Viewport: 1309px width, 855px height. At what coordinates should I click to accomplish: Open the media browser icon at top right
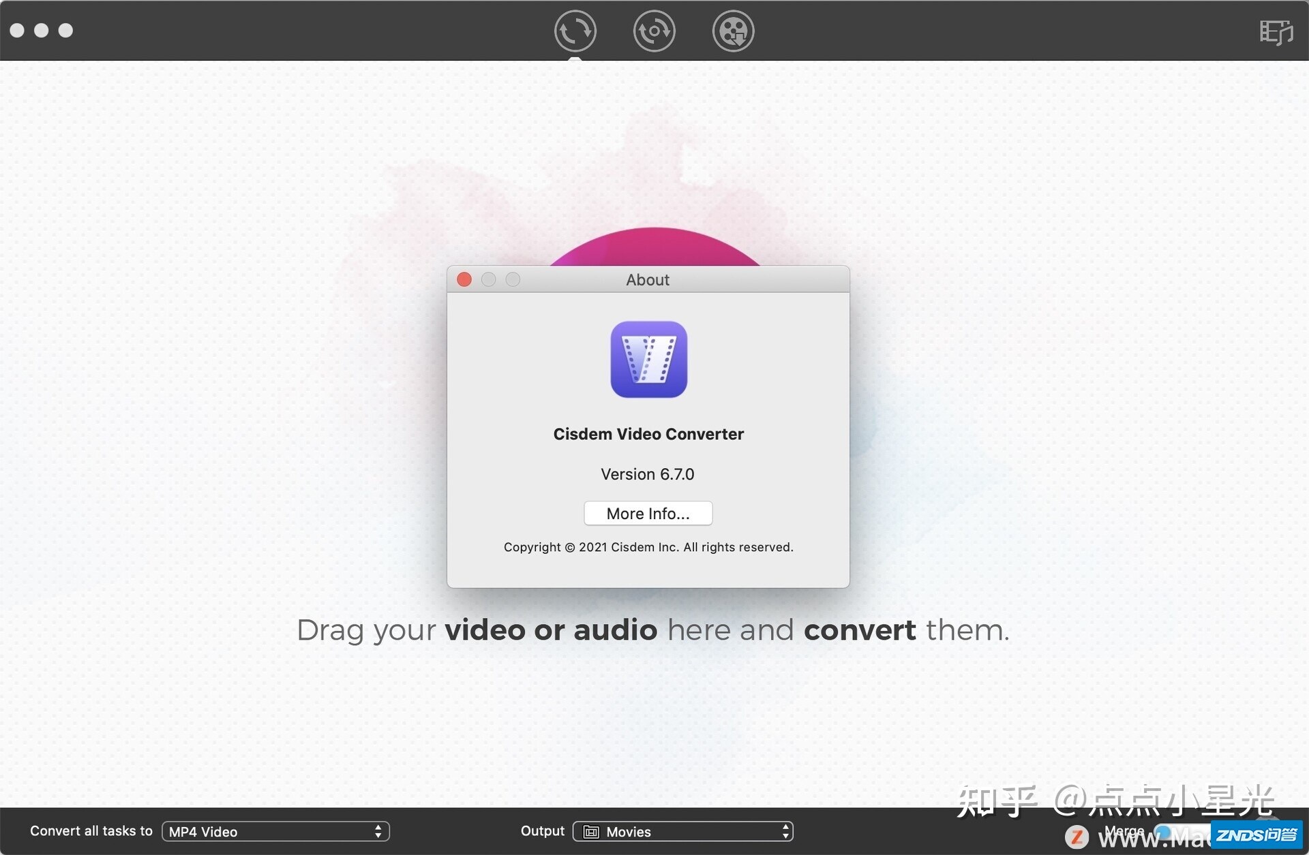pos(1276,32)
